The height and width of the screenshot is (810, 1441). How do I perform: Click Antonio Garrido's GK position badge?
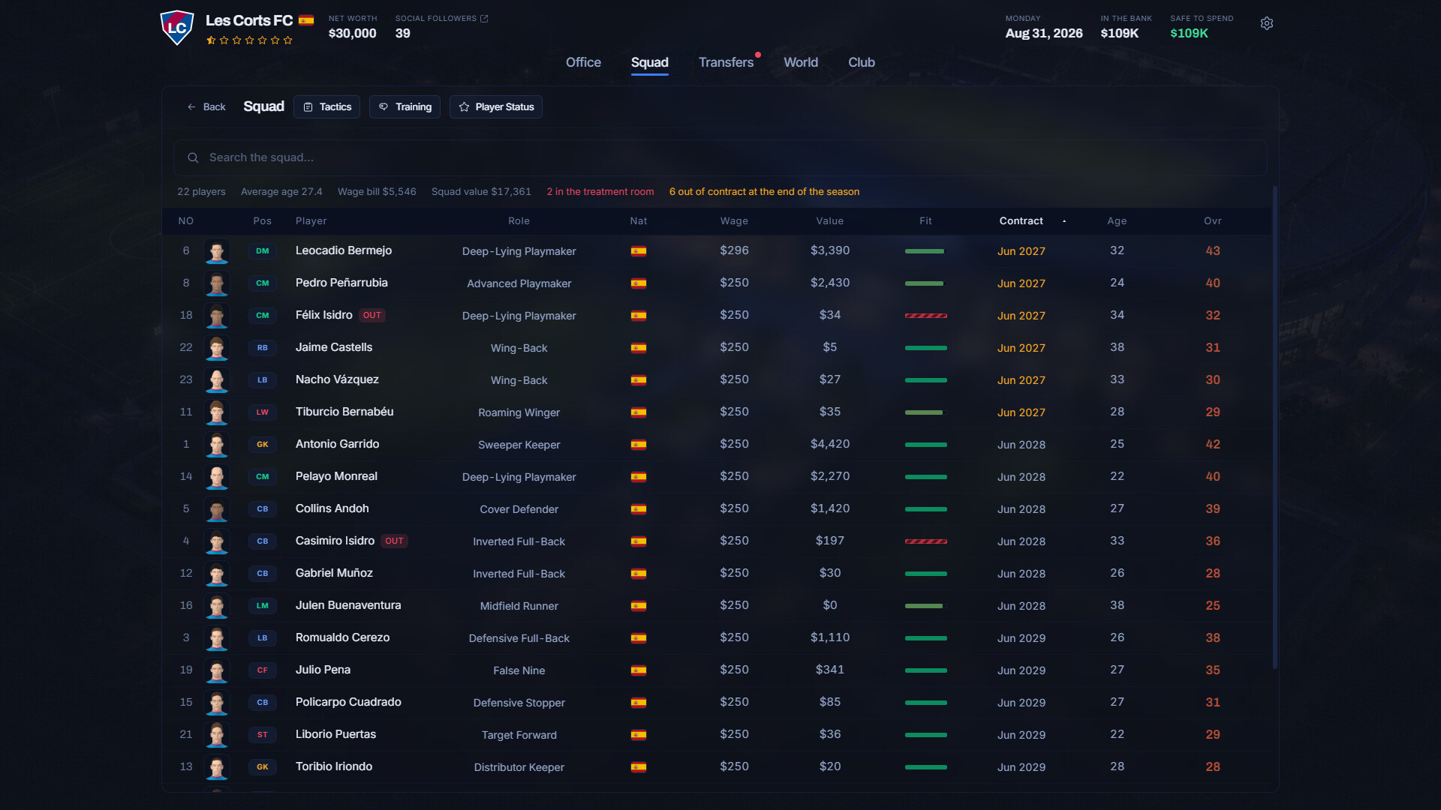(x=262, y=445)
